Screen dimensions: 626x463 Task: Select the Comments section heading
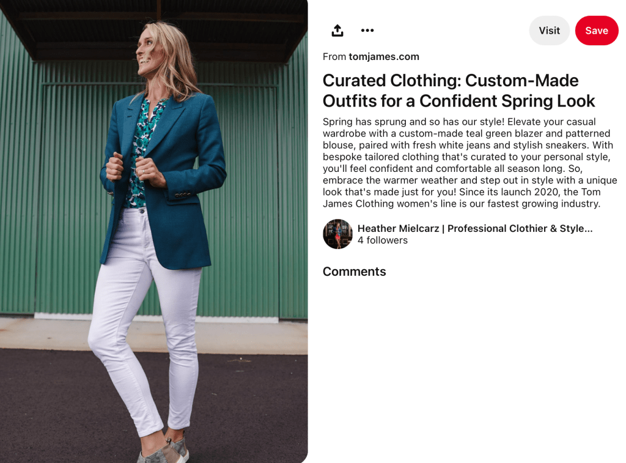pyautogui.click(x=354, y=272)
